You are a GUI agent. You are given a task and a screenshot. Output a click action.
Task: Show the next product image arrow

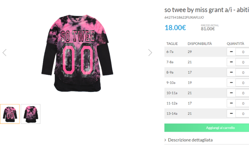150,52
